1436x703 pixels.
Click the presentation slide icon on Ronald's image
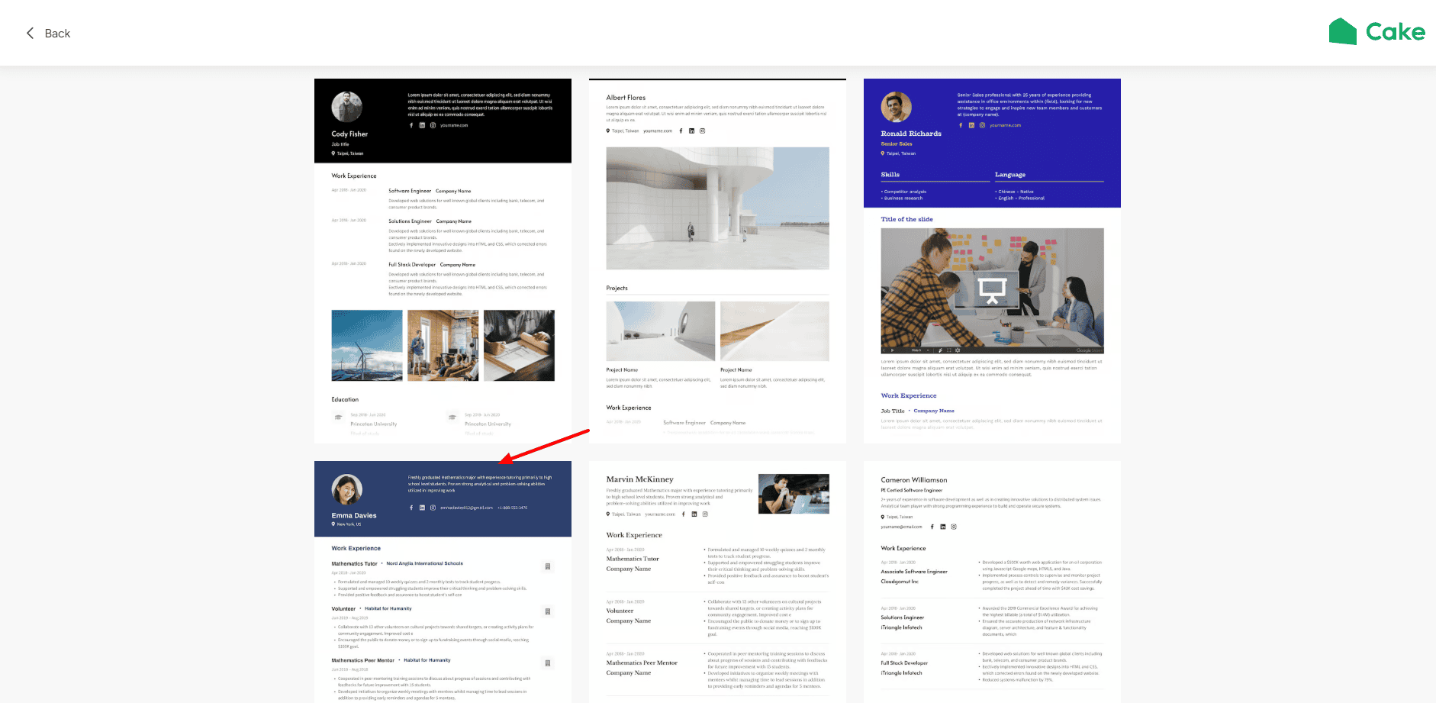coord(992,290)
